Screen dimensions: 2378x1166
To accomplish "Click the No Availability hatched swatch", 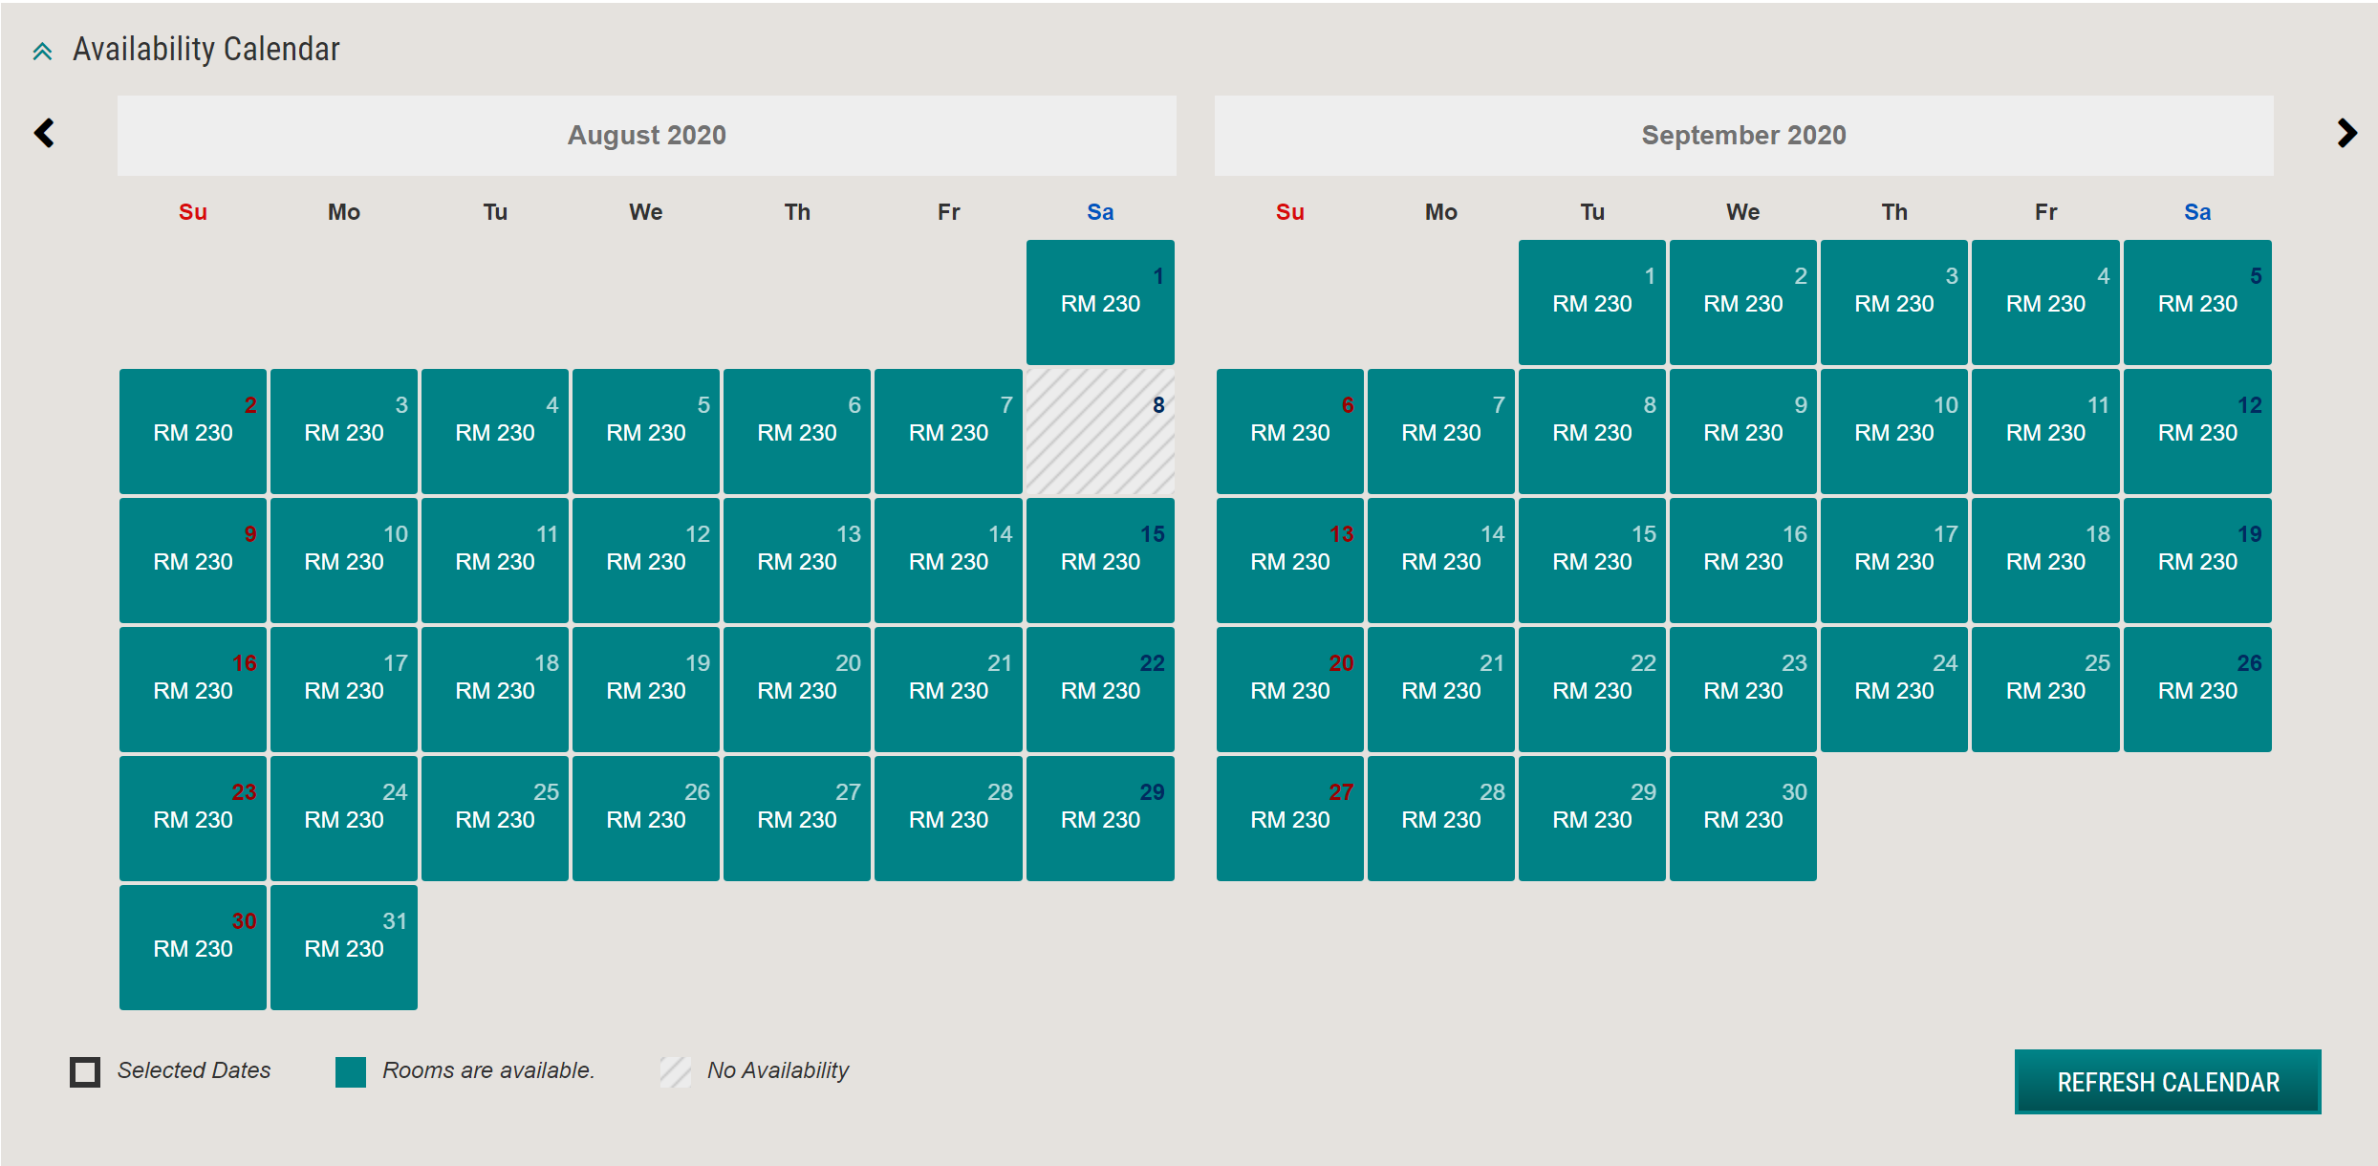I will pos(675,1071).
